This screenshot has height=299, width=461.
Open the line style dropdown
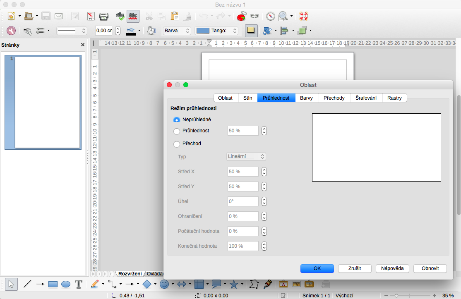click(x=72, y=31)
